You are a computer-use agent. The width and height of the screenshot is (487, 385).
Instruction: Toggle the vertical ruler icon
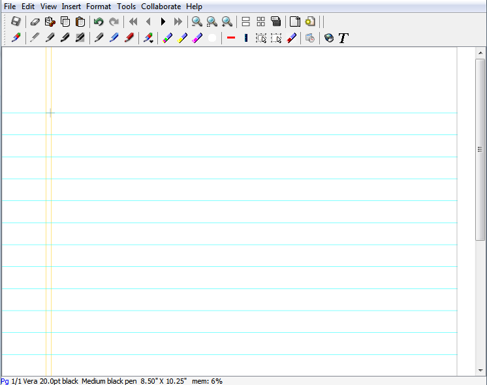(x=246, y=38)
